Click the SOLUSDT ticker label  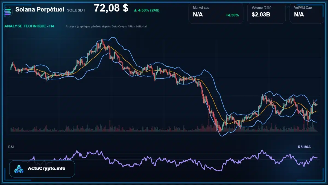click(x=76, y=10)
